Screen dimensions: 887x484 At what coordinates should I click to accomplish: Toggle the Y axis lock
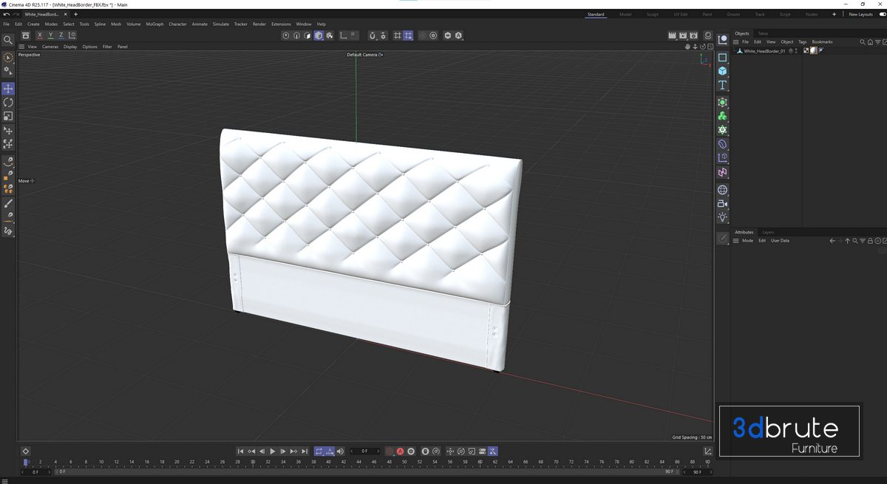[x=50, y=35]
